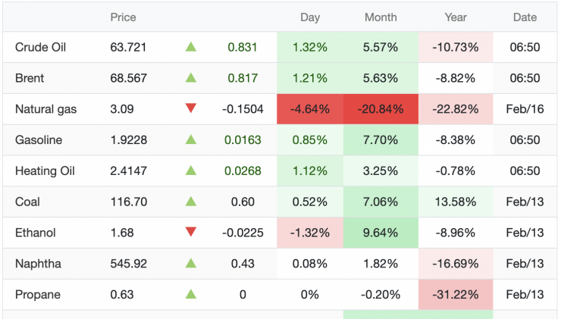Click the green up arrow for Heating Oil
This screenshot has height=319, width=561.
pos(191,171)
